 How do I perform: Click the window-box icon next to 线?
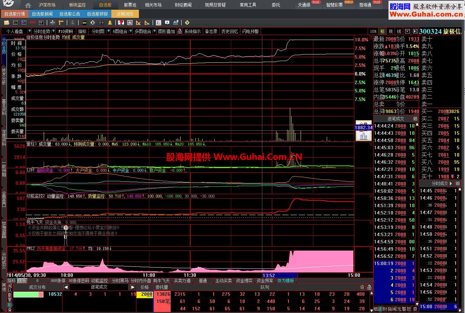coord(407,31)
